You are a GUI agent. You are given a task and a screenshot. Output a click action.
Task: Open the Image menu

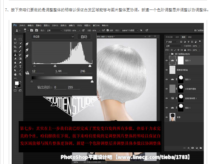point(38,26)
